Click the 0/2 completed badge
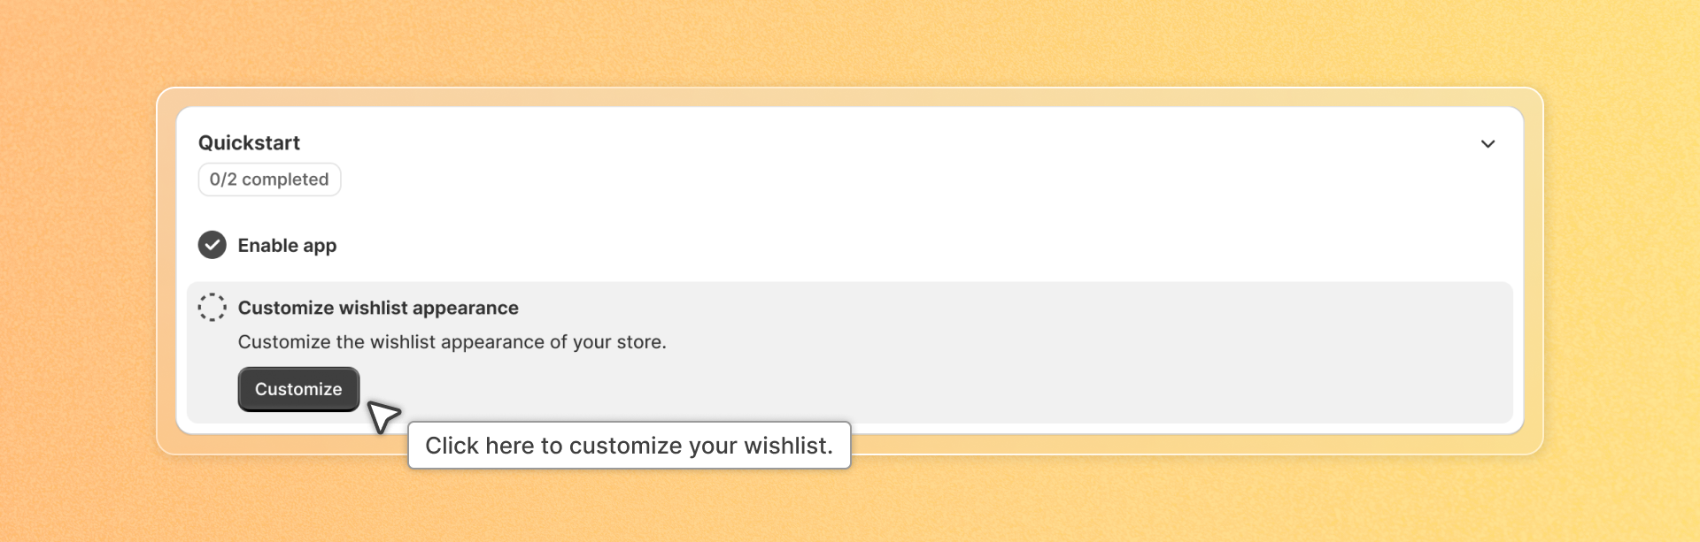The width and height of the screenshot is (1700, 542). pyautogui.click(x=269, y=179)
